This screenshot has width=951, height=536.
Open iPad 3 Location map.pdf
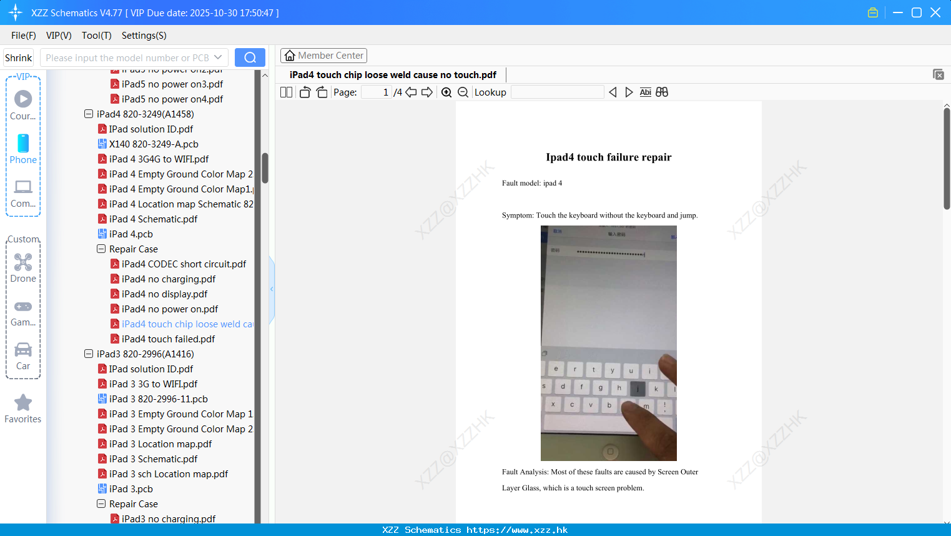[155, 444]
